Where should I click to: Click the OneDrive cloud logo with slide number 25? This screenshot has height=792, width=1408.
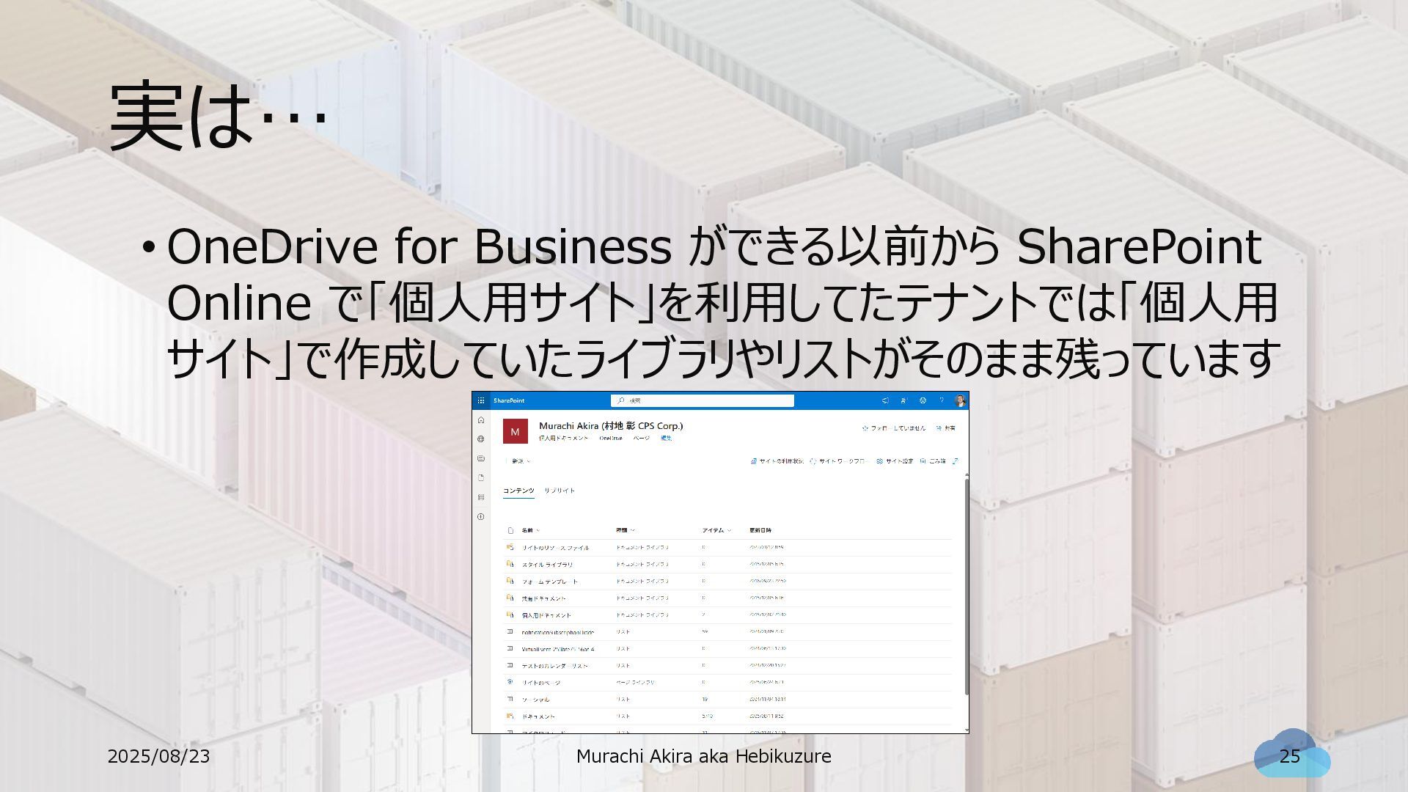1291,754
